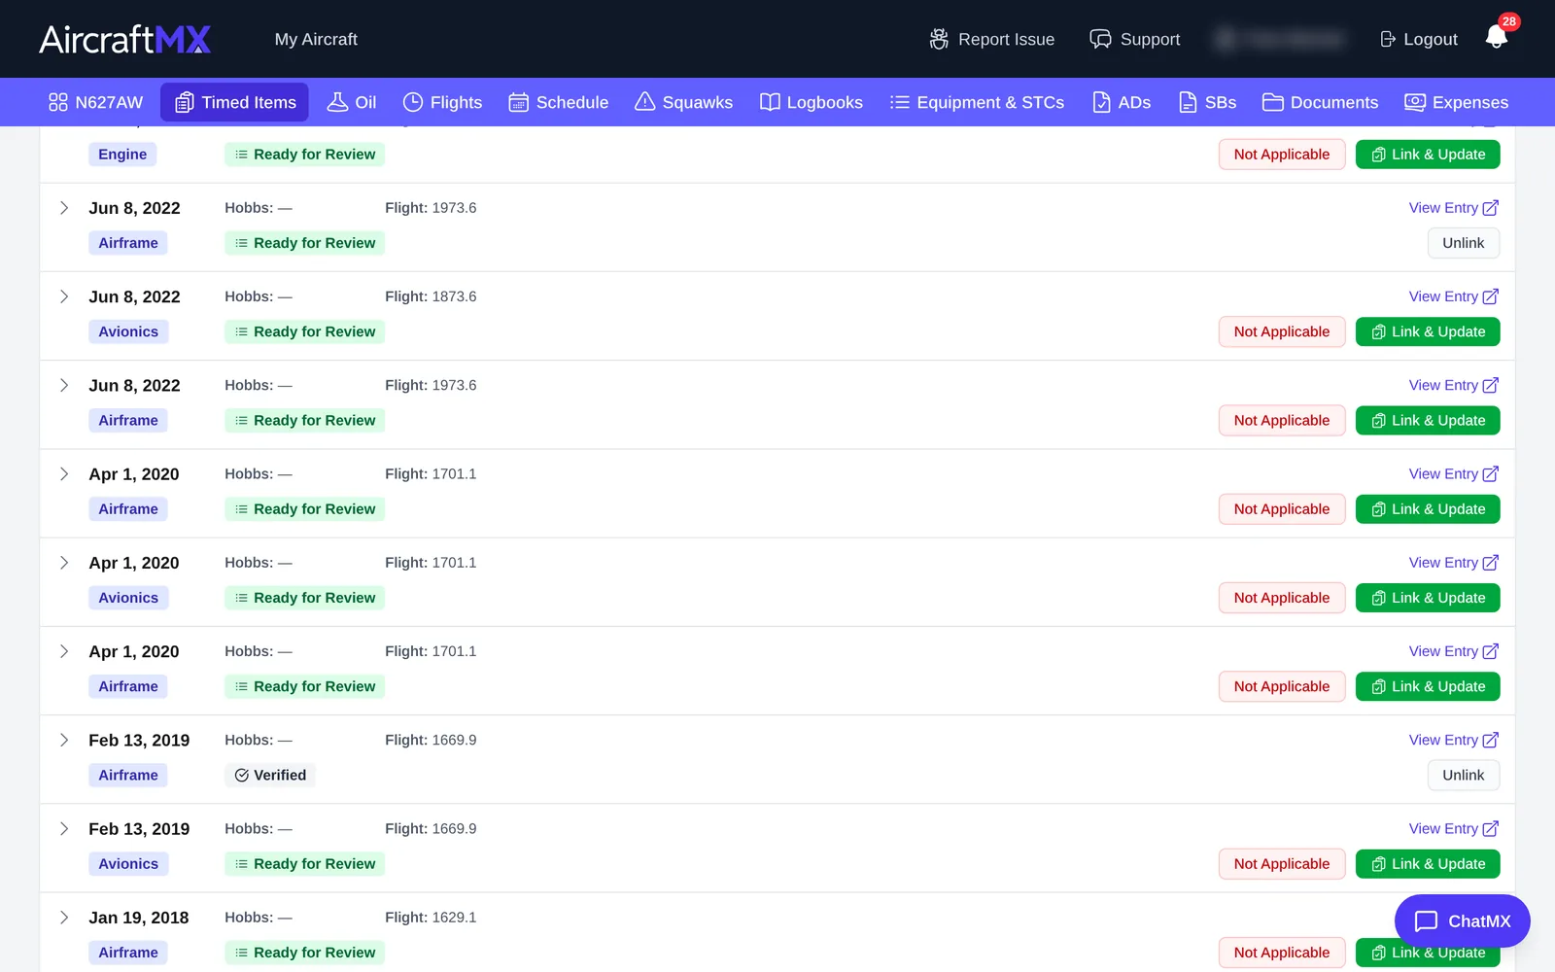The image size is (1555, 972).
Task: Open the Oil tab
Action: [352, 102]
